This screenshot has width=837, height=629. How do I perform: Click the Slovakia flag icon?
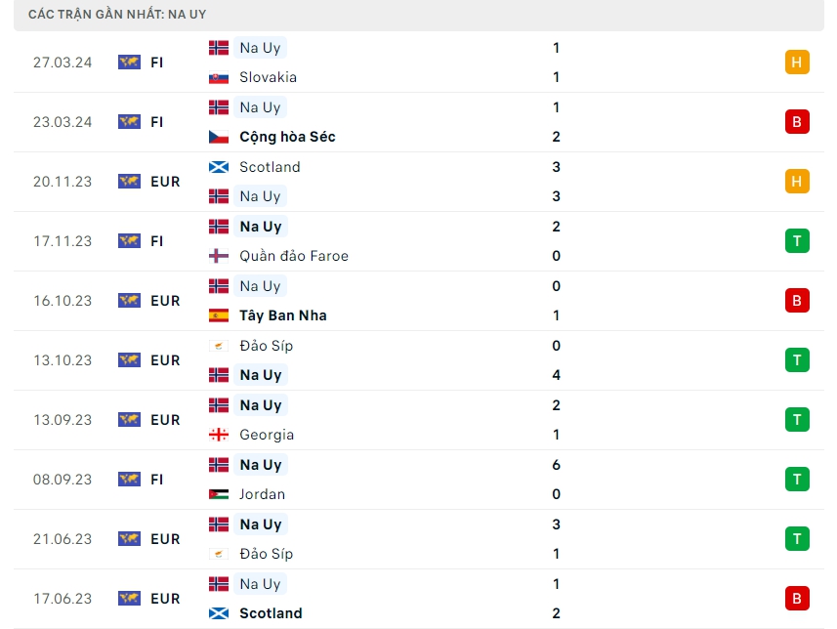tap(219, 77)
